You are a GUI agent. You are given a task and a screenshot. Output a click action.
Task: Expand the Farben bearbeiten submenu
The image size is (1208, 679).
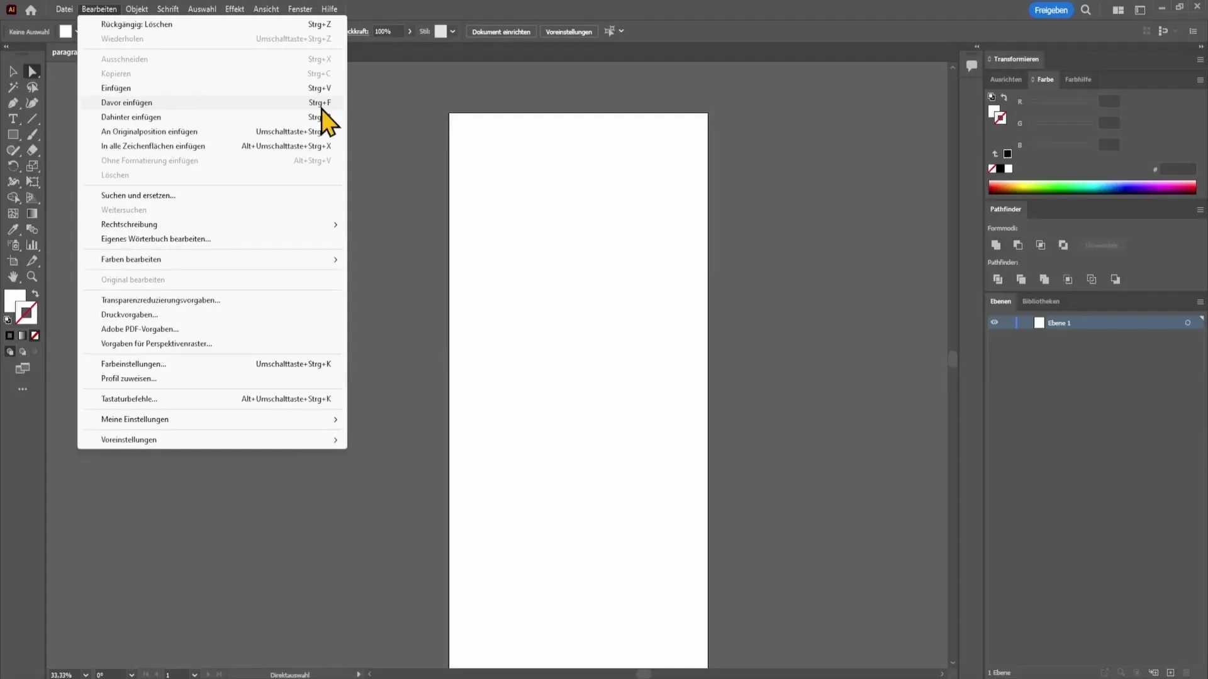213,260
